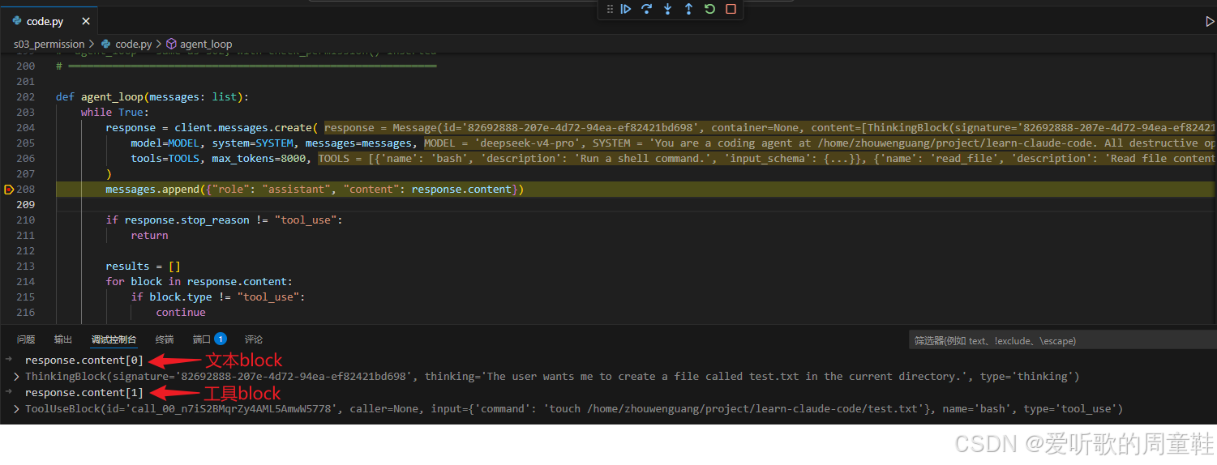Click the debug Continue button
This screenshot has height=465, width=1217.
[626, 9]
